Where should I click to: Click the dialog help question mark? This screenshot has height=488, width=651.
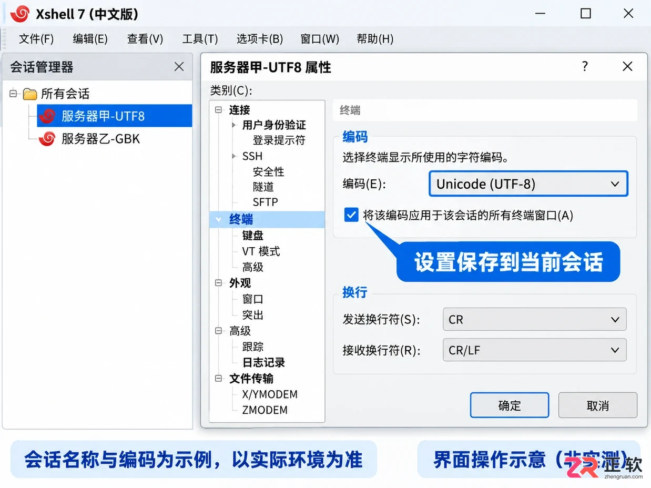click(585, 66)
